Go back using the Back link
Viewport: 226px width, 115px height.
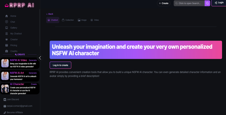pos(49,14)
